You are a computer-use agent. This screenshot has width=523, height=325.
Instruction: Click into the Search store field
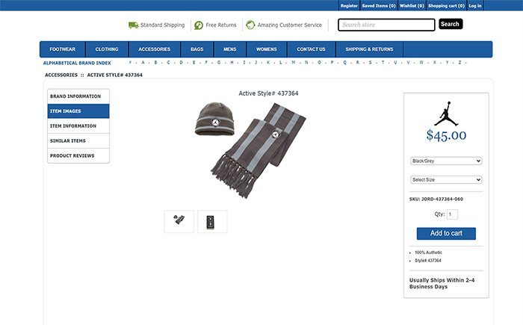(386, 25)
